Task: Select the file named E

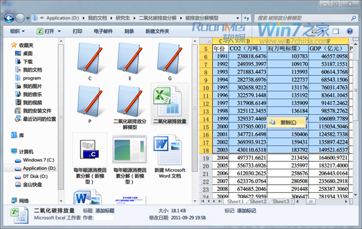Action: pos(130,62)
